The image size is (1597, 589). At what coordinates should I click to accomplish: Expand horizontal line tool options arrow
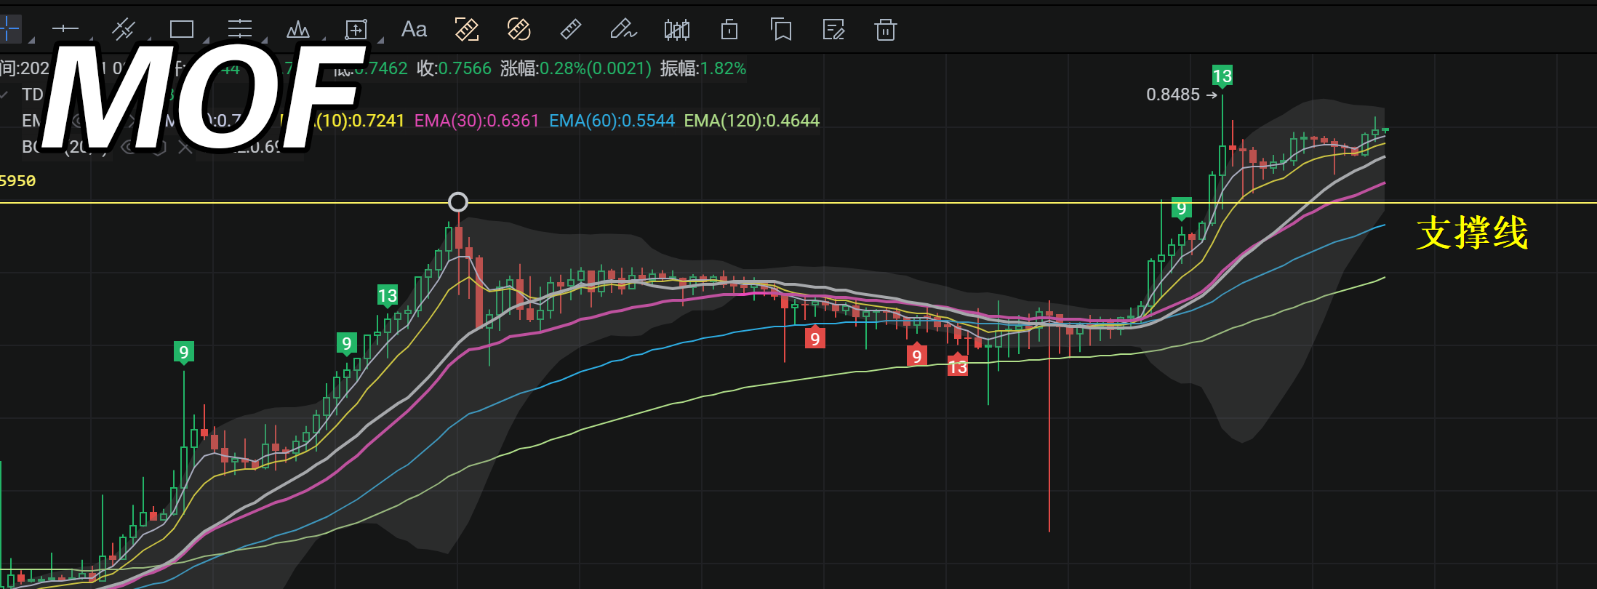[x=90, y=40]
